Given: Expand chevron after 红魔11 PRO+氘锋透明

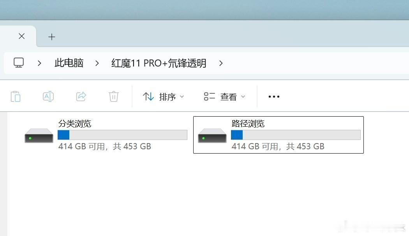Looking at the screenshot, I should 221,63.
